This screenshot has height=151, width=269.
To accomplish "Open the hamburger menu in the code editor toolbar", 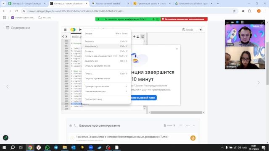I will 65,30.
